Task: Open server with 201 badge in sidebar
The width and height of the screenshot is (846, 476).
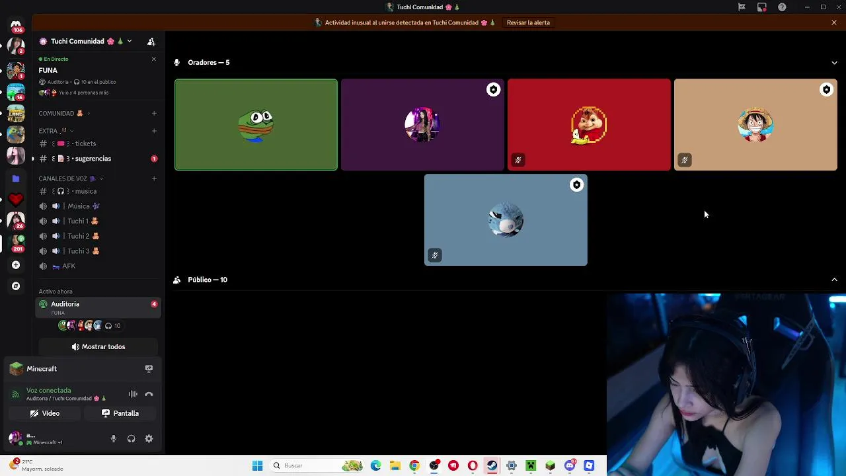Action: [x=16, y=242]
